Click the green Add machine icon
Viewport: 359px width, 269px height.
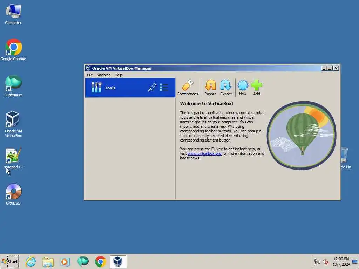[x=256, y=88]
